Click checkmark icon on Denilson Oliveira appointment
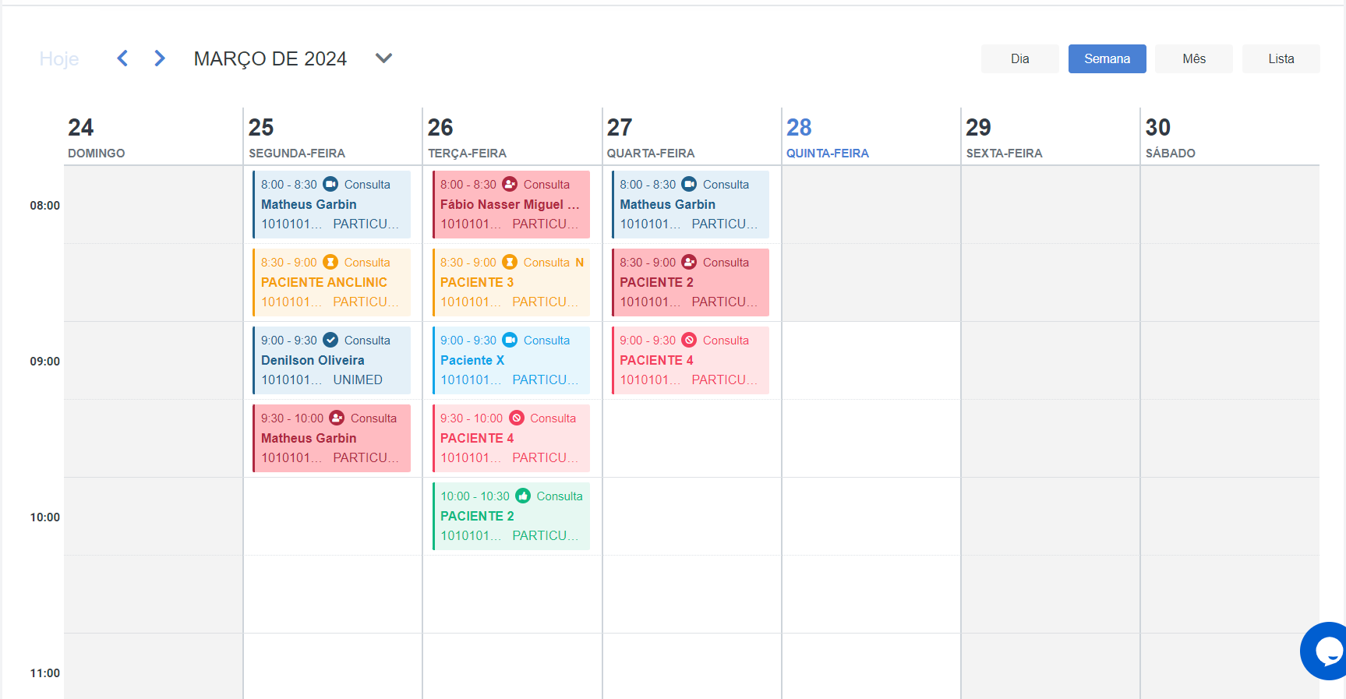Viewport: 1346px width, 699px height. pos(330,340)
